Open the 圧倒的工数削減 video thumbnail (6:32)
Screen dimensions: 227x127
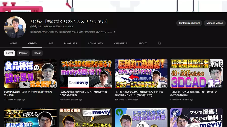pos(141,74)
